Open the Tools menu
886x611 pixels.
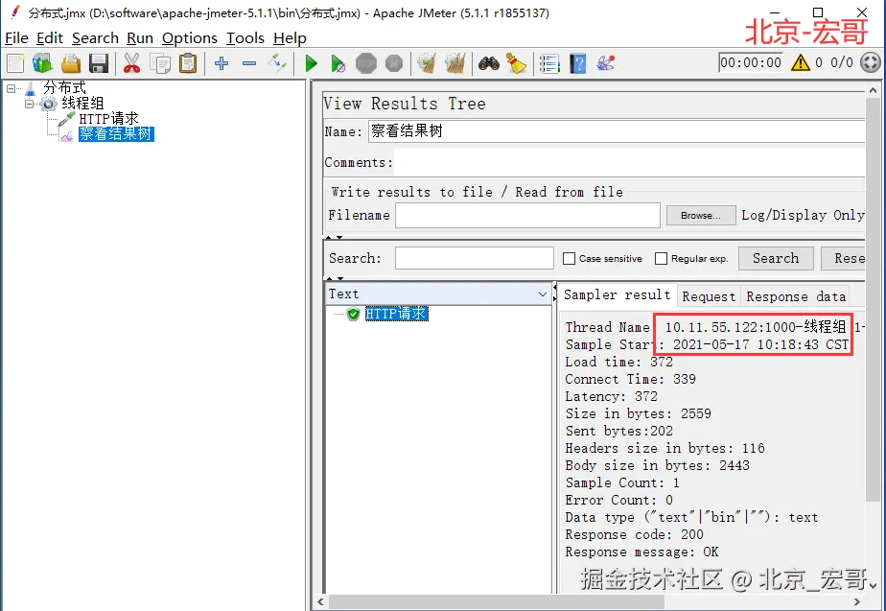point(245,37)
